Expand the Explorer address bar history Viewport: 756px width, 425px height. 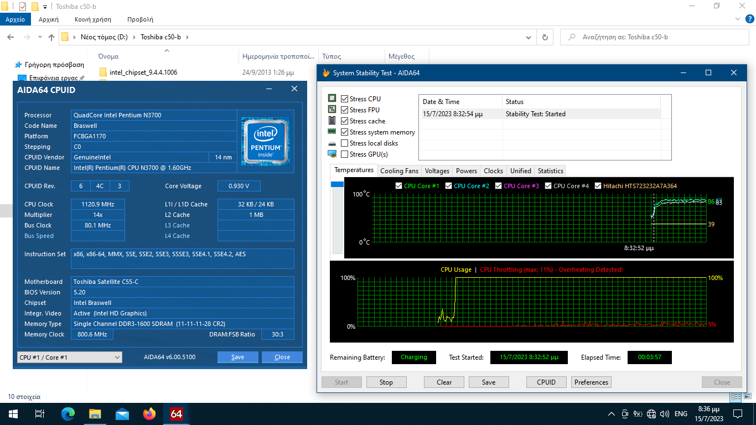click(x=529, y=37)
